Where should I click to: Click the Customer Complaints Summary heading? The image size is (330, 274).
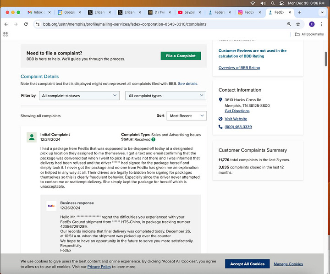[x=253, y=150]
